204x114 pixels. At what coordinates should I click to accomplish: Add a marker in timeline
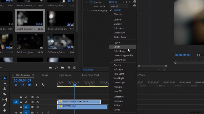pyautogui.click(x=36, y=85)
